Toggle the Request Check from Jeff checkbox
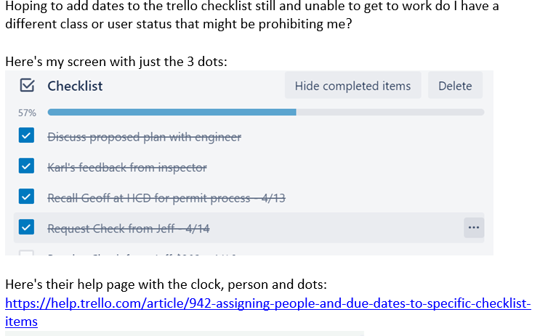This screenshot has height=336, width=540. 26,227
